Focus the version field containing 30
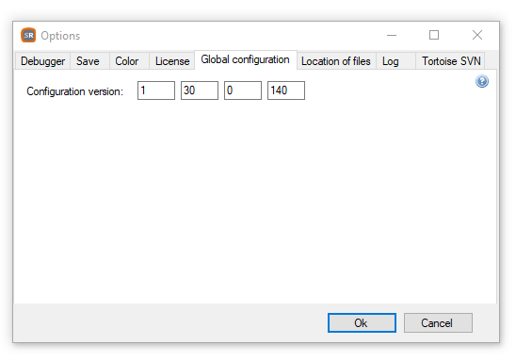The image size is (516, 361). pyautogui.click(x=200, y=90)
